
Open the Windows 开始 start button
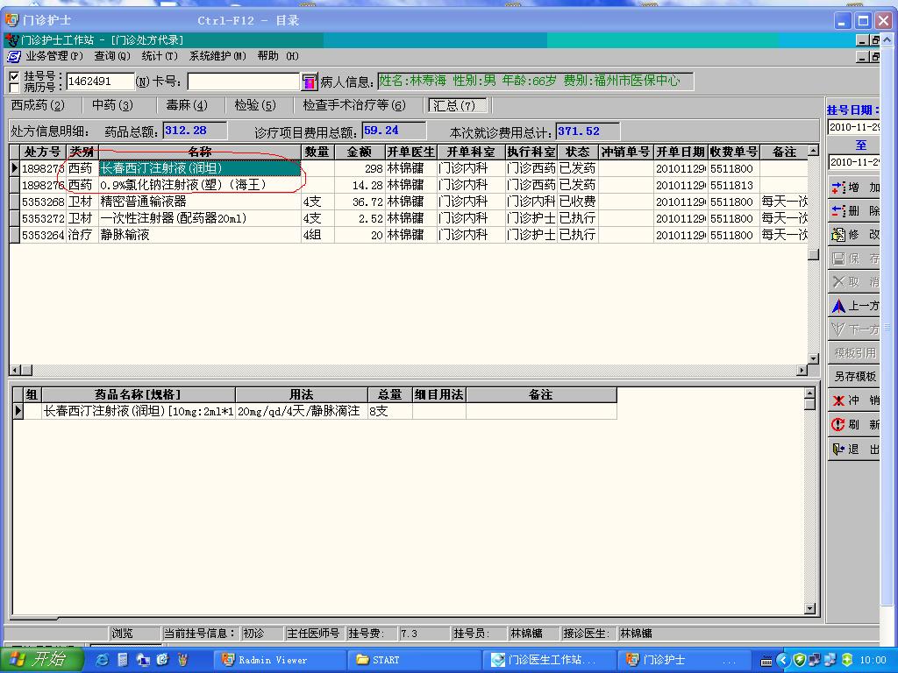[x=42, y=660]
